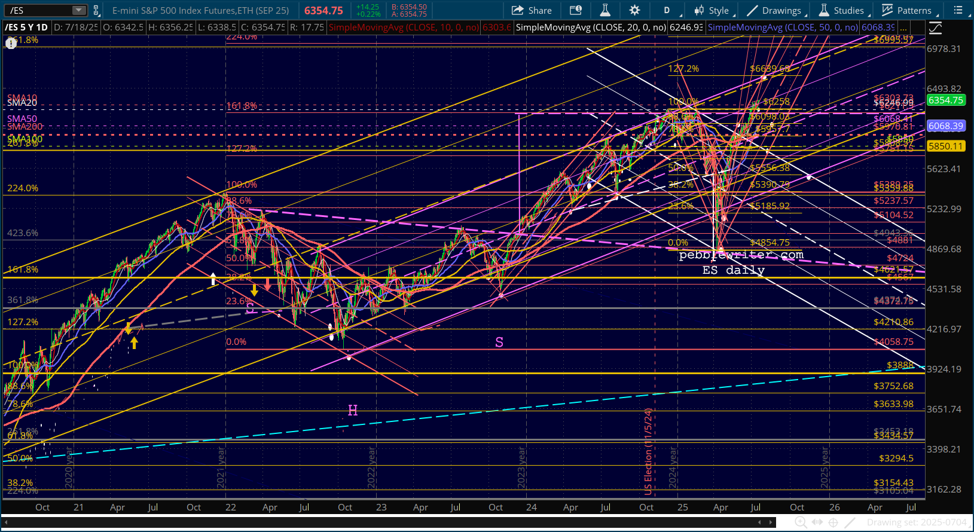Click the $4210.86 price level label
Viewport: 974px width, 532px height.
pos(893,322)
